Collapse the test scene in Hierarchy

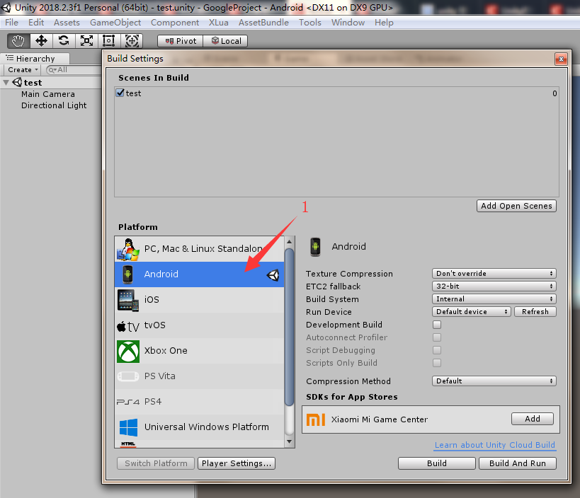click(x=6, y=82)
